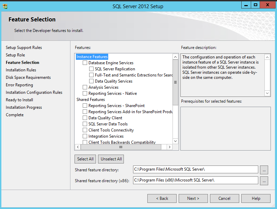Viewport: 277px width, 209px height.
Task: Select Installation Progress step
Action: 24,107
